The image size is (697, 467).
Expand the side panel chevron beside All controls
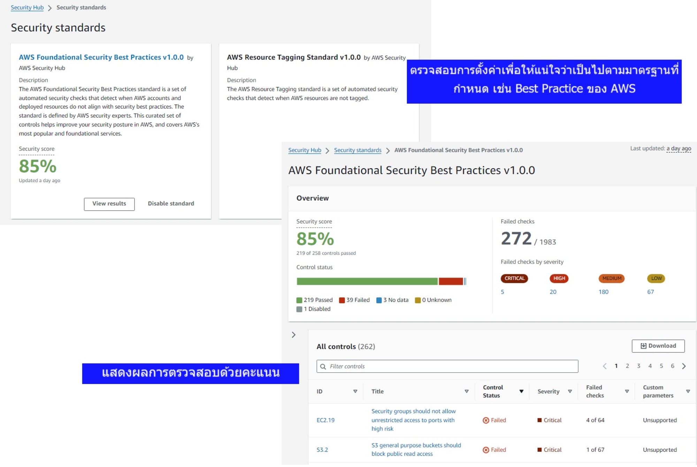pyautogui.click(x=293, y=335)
